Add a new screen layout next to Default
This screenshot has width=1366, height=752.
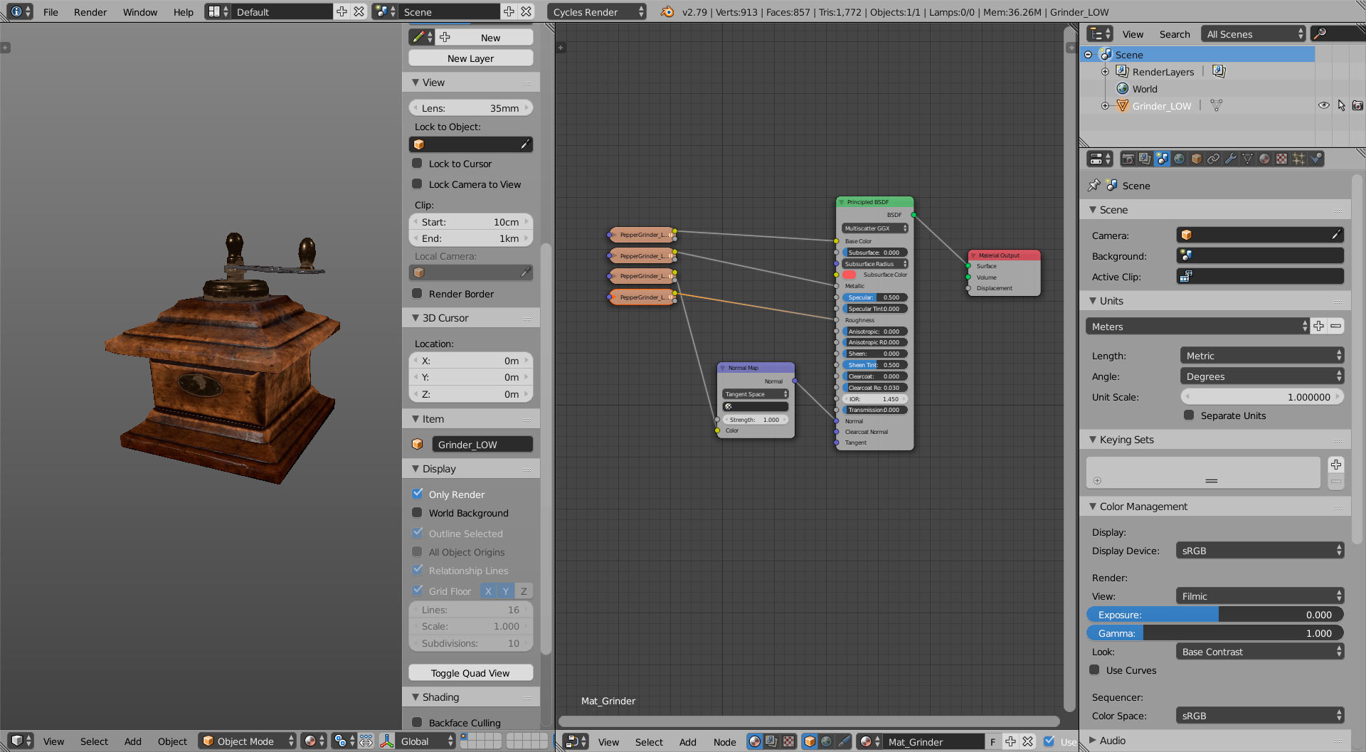tap(341, 11)
